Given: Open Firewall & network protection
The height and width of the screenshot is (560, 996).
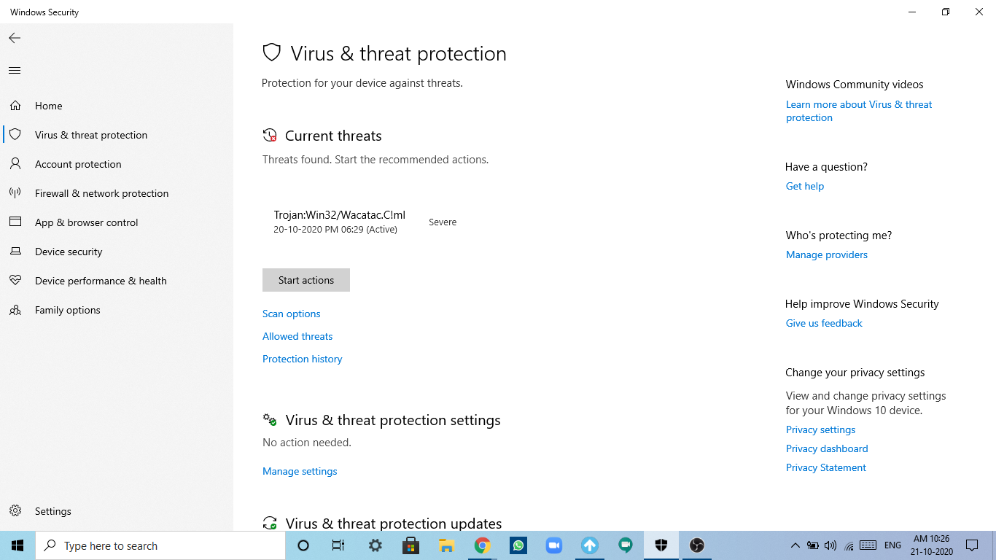Looking at the screenshot, I should [x=101, y=193].
